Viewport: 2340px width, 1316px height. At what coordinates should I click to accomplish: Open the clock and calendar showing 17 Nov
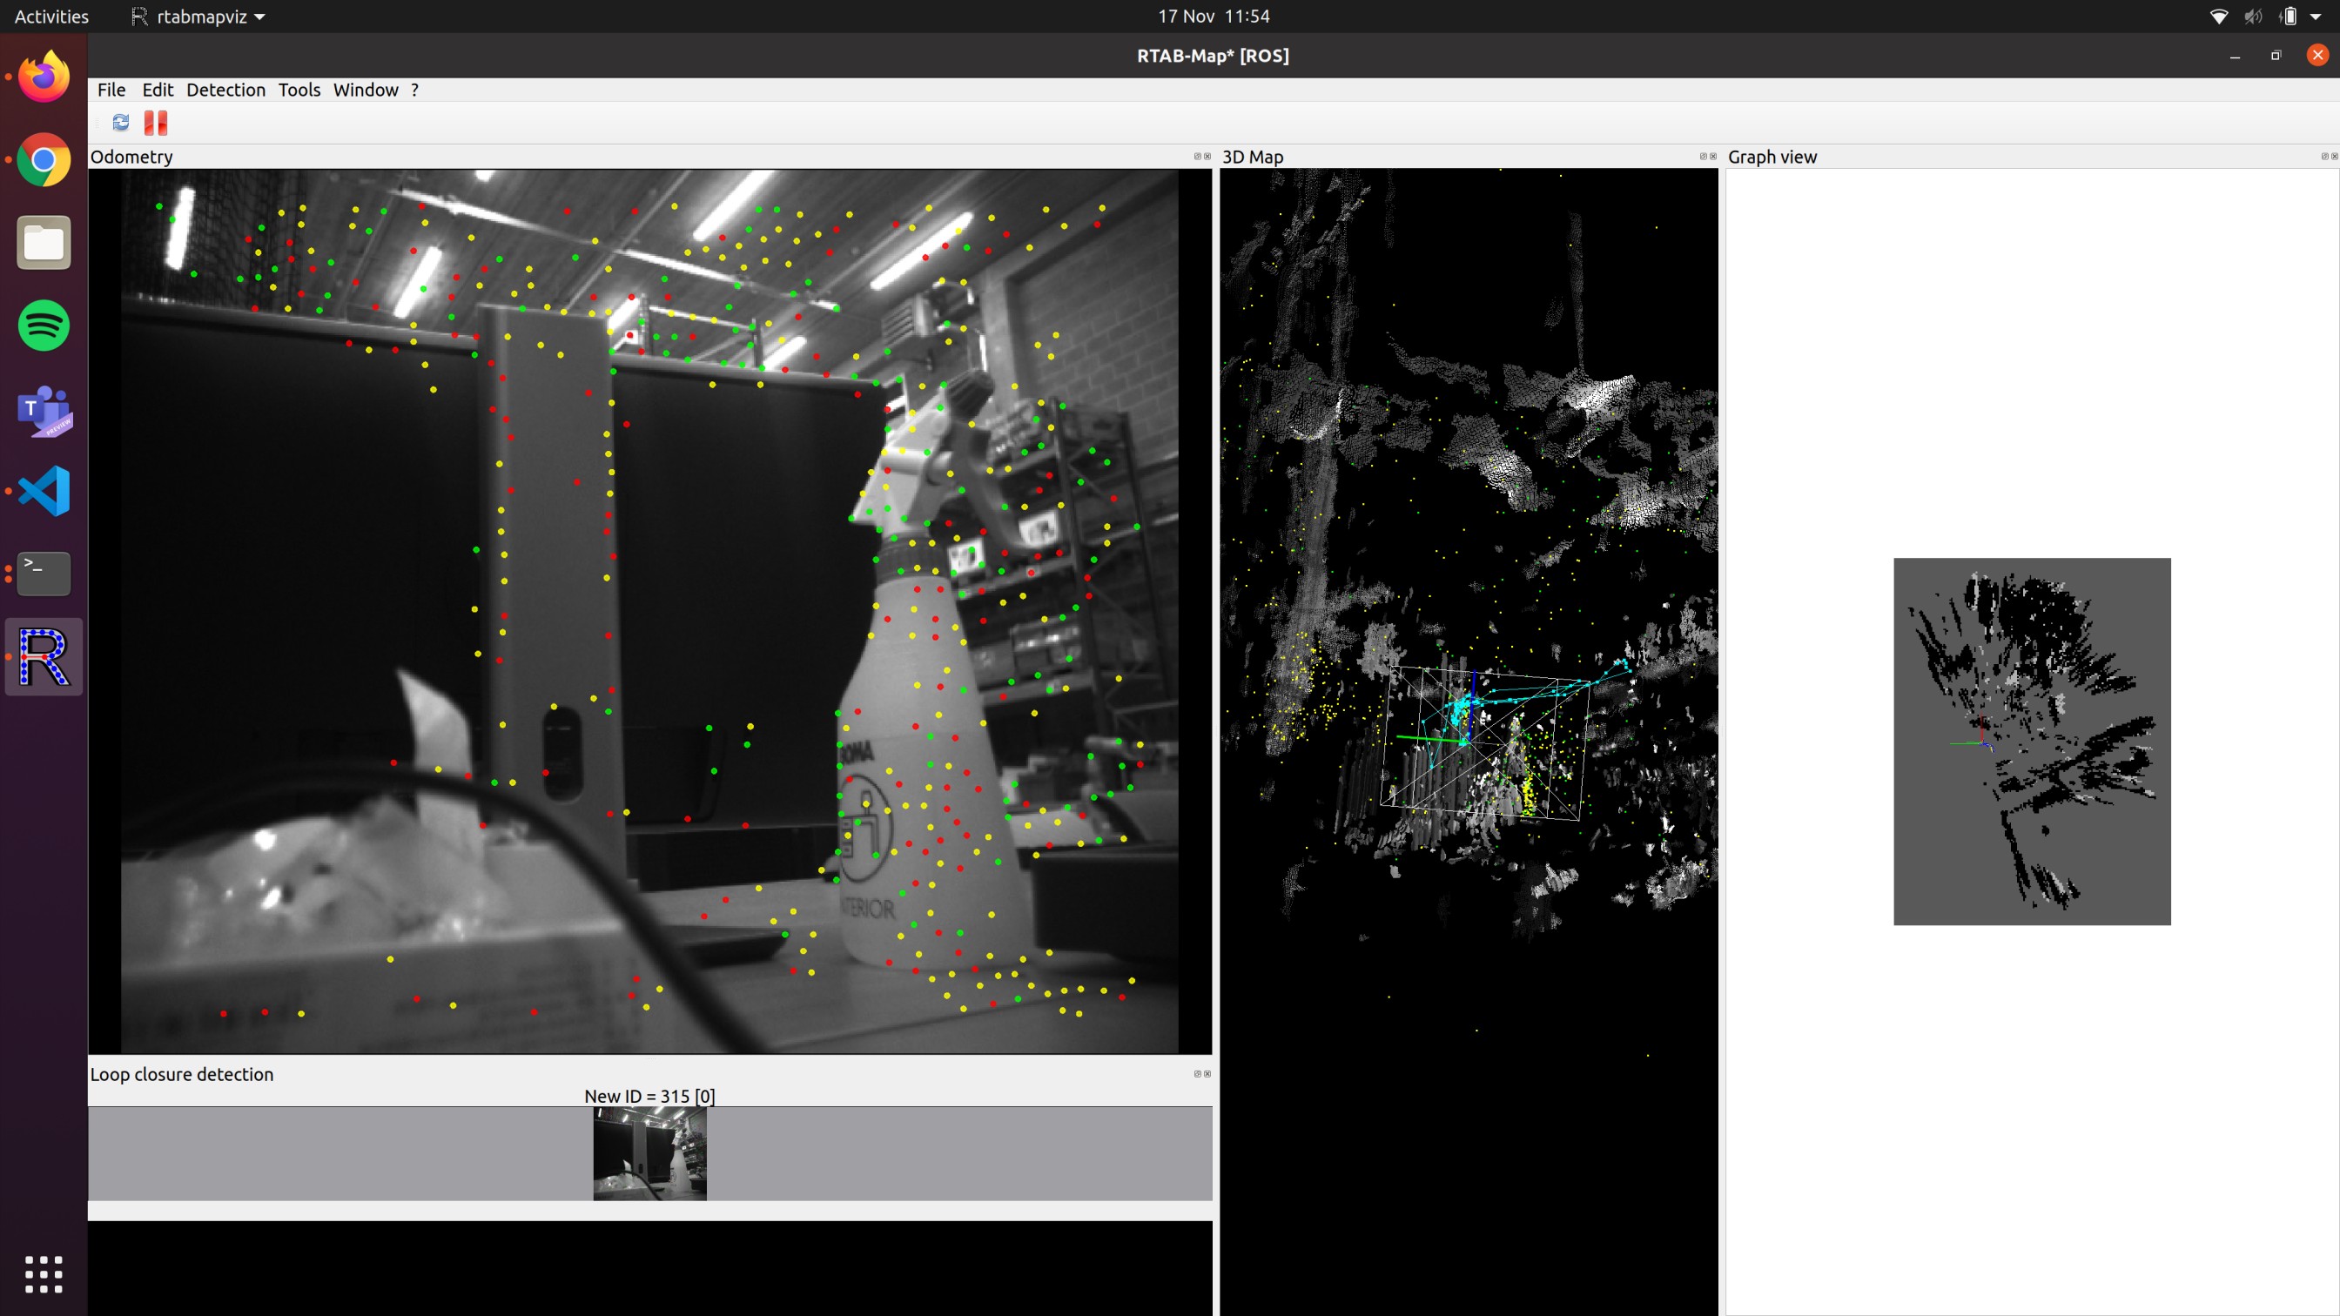[1213, 17]
